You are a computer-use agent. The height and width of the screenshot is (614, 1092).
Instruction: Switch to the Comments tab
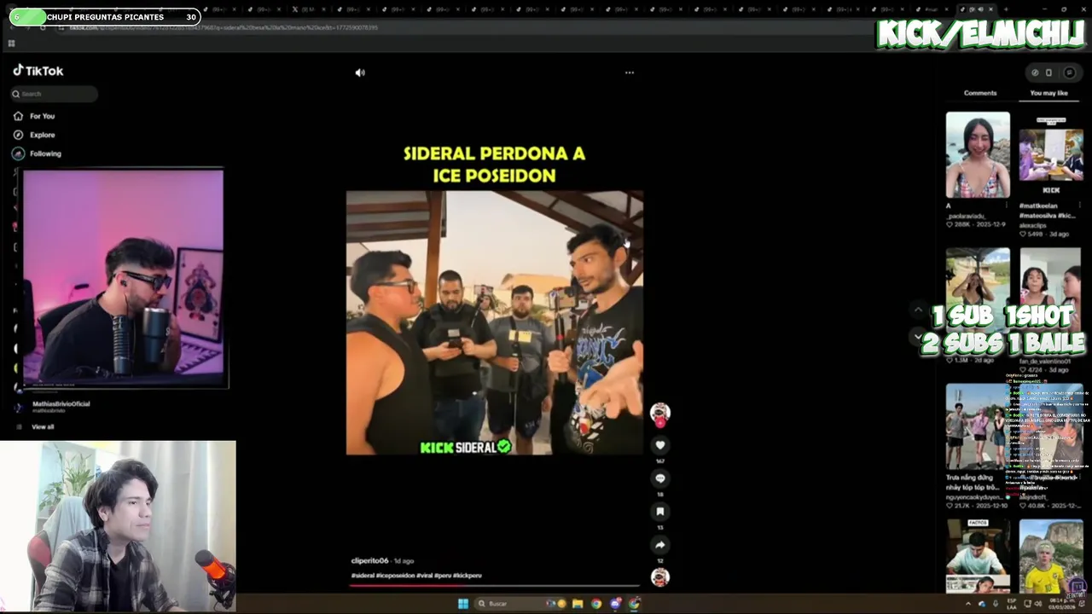(980, 93)
